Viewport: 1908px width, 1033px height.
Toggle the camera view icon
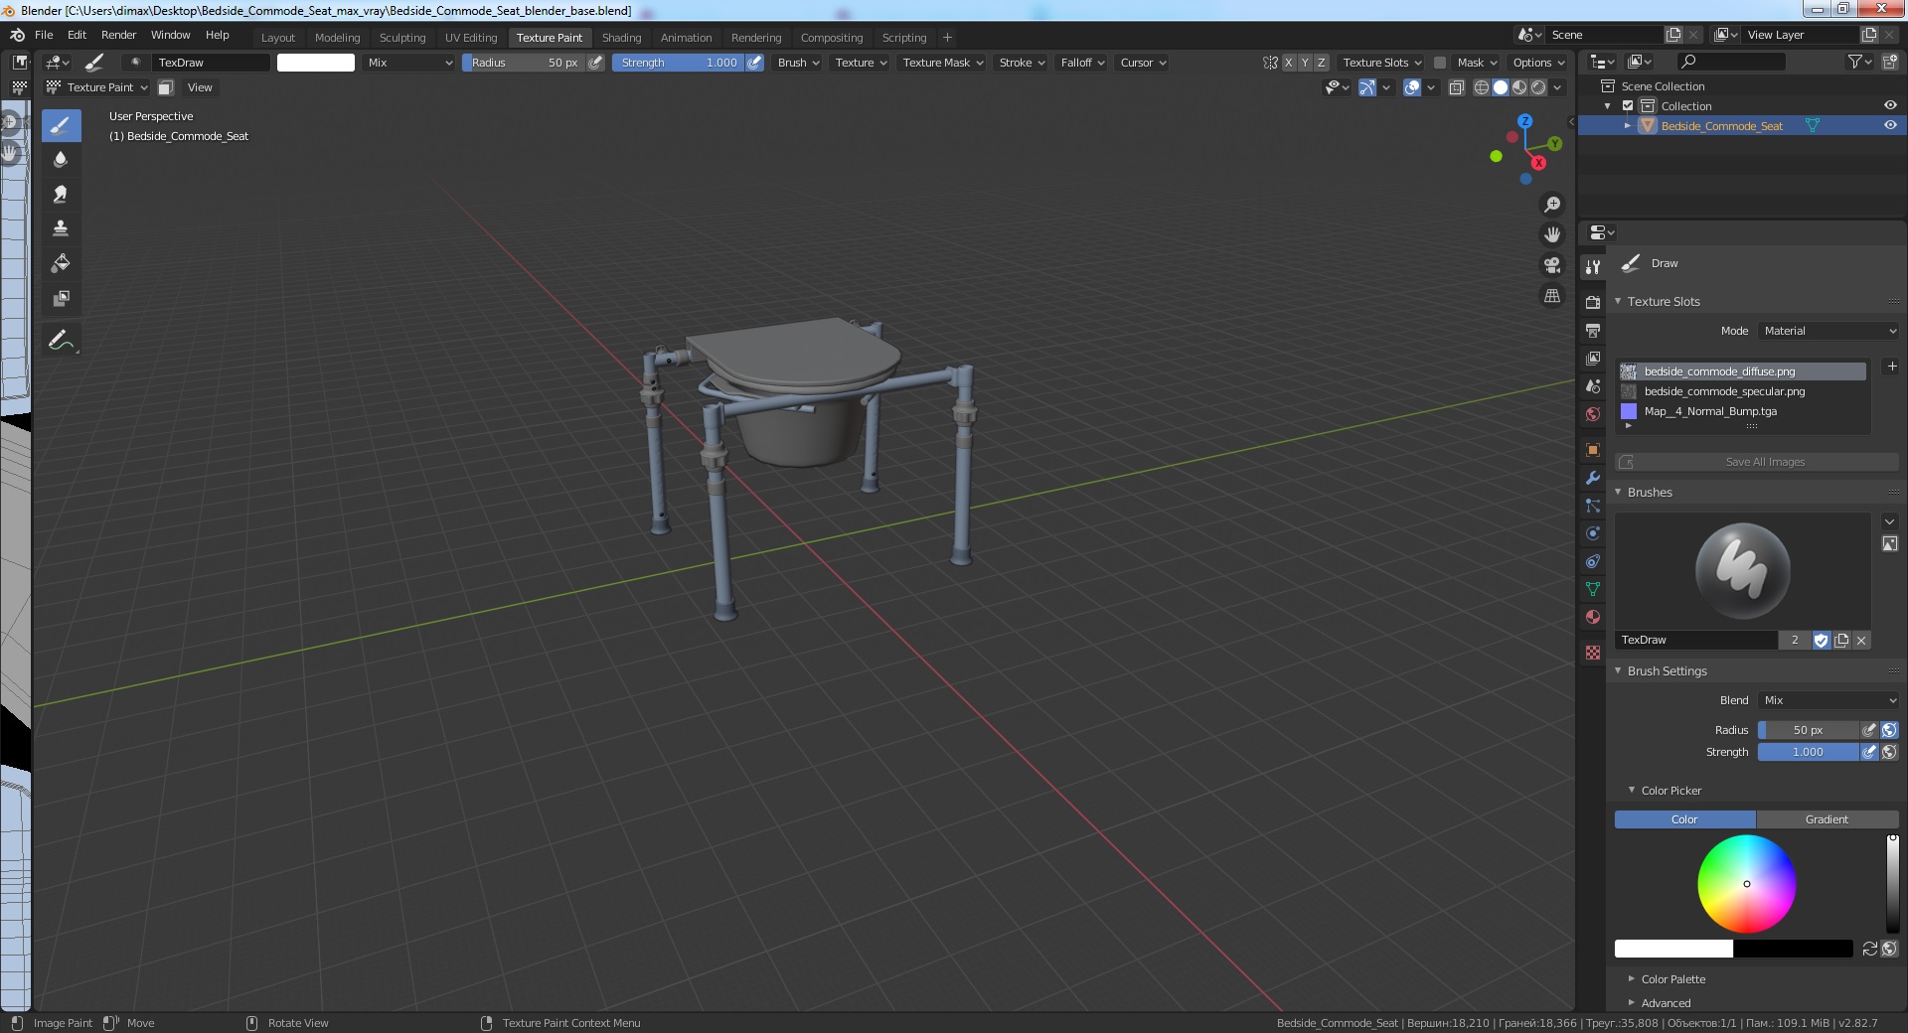(x=1551, y=265)
